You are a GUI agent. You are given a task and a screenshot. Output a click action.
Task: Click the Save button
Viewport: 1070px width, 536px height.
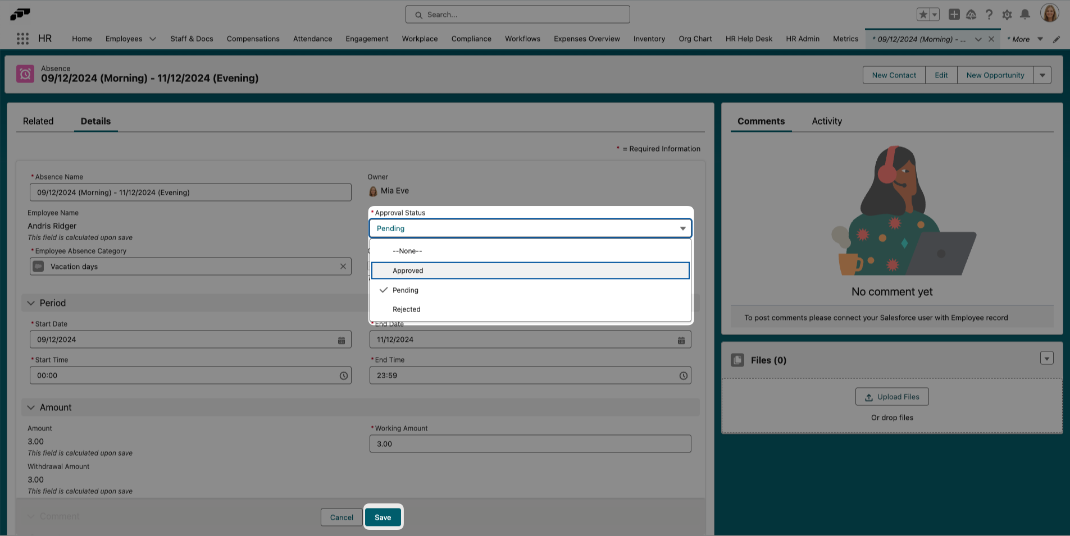click(383, 517)
